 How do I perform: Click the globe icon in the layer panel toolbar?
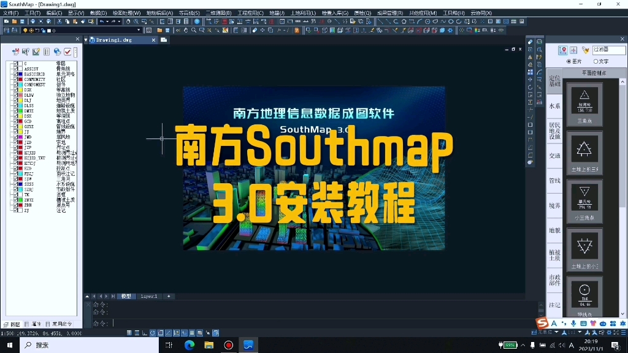pos(56,52)
